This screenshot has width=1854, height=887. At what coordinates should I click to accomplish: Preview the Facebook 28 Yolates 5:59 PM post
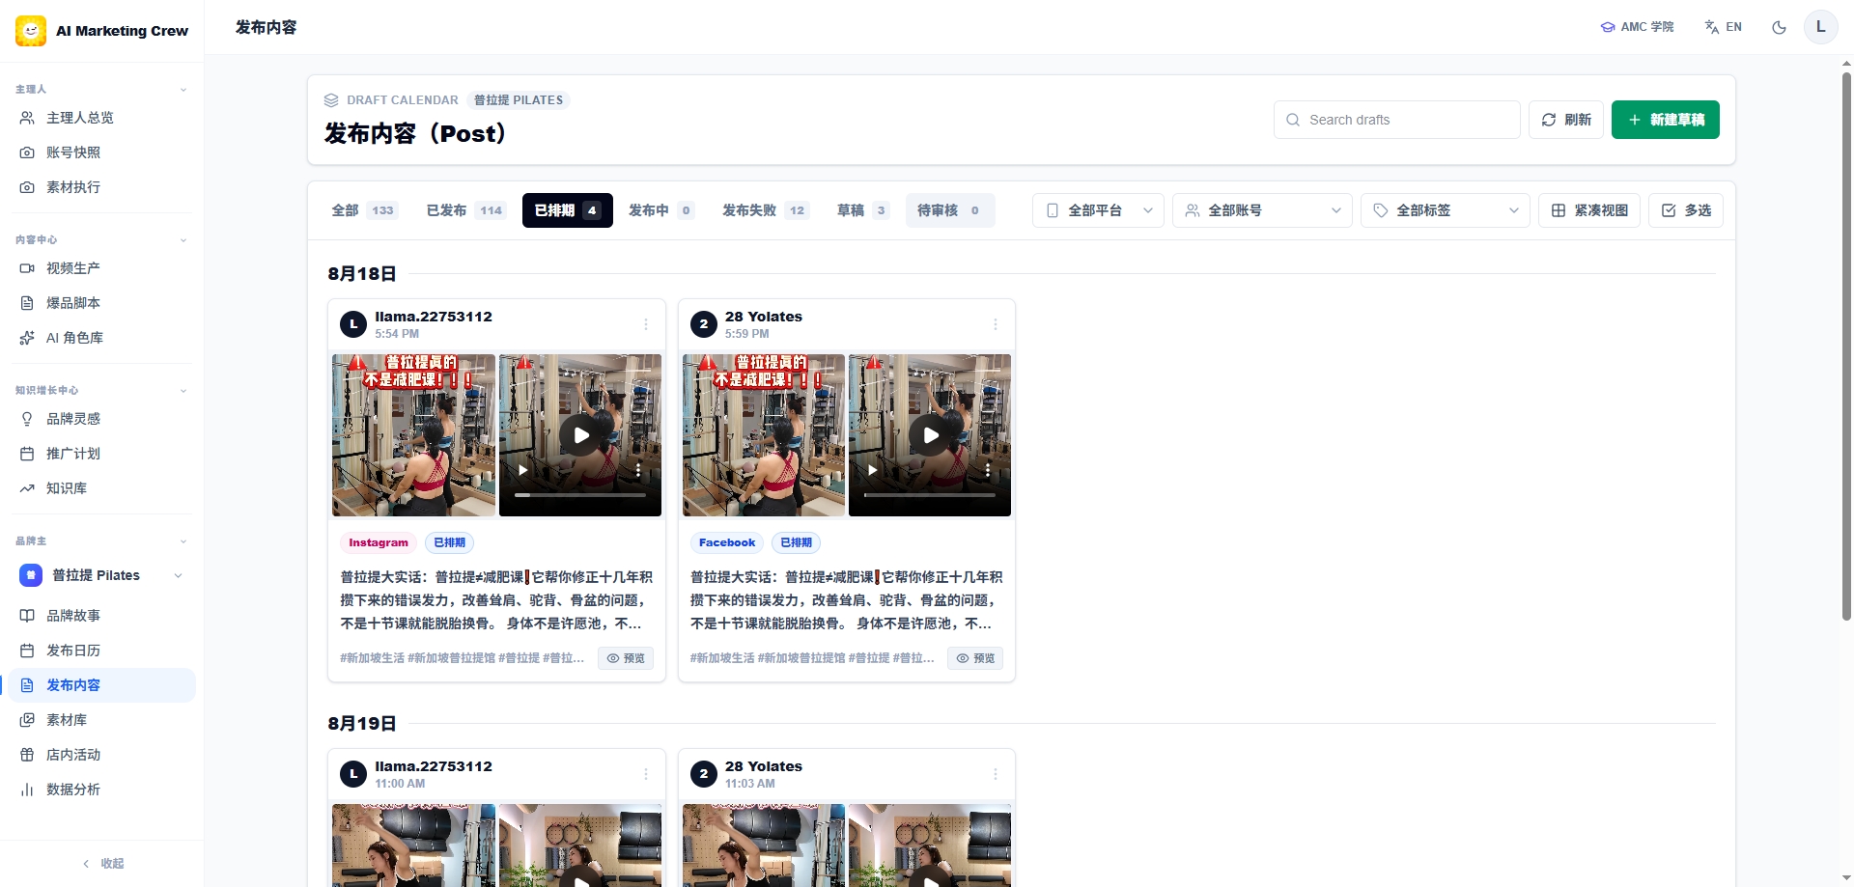975,658
